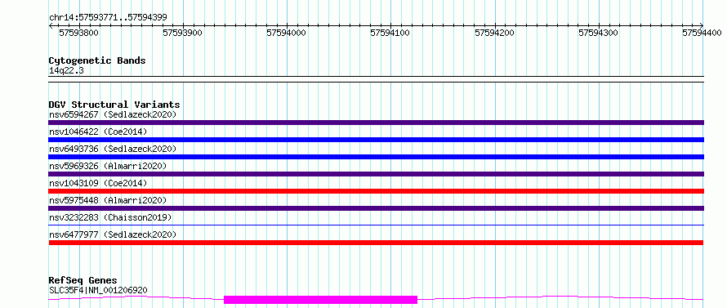The image size is (727, 308).
Task: Click ruler position 57594300
Action: coord(599,33)
